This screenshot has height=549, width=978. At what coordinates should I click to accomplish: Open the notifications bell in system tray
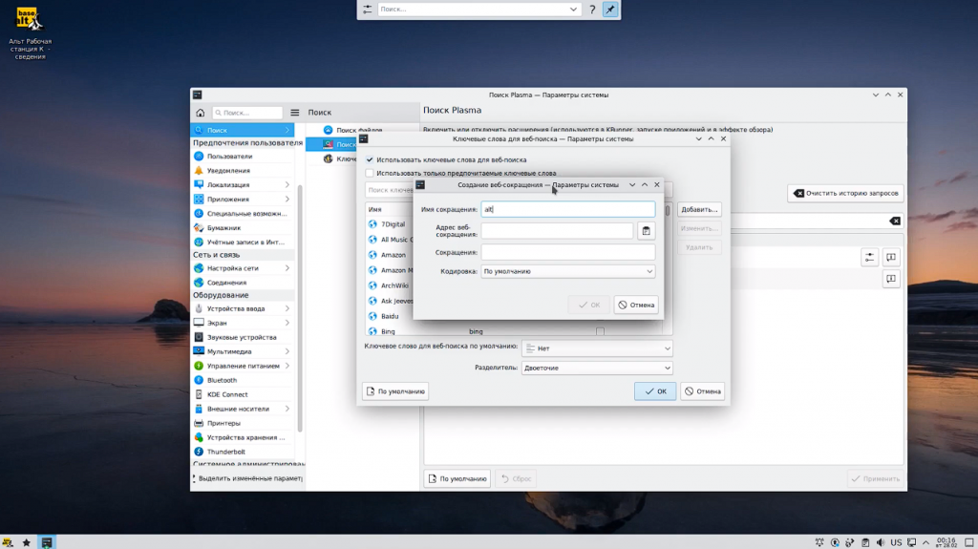pyautogui.click(x=819, y=542)
